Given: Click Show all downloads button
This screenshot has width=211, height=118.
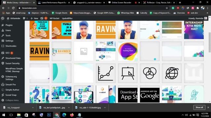Looking at the screenshot, I should point(199,108).
